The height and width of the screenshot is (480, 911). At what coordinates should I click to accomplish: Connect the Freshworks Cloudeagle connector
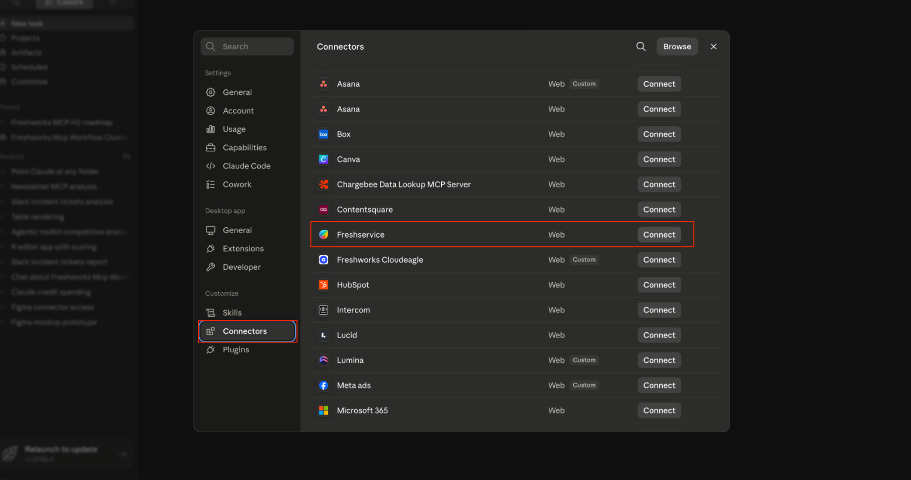click(x=659, y=259)
